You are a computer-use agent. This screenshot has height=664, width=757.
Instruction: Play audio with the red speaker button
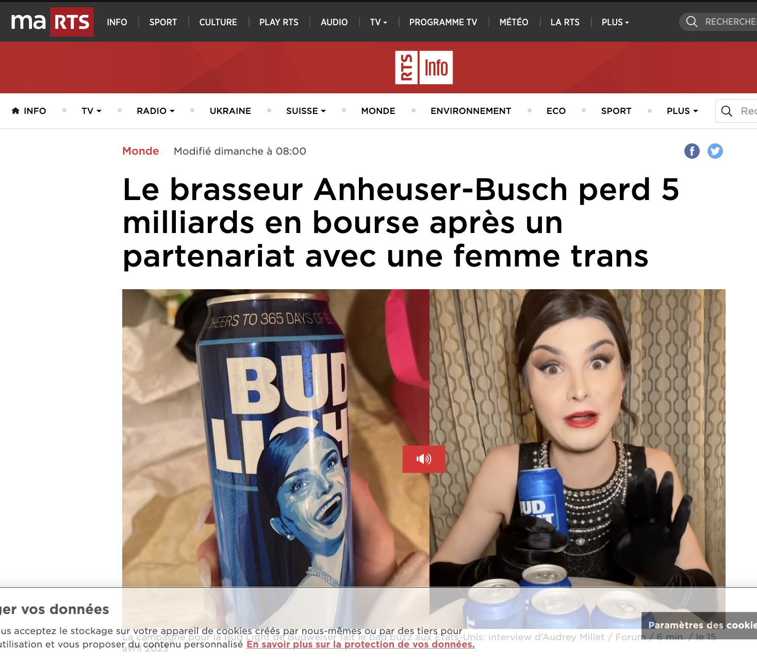(x=424, y=459)
